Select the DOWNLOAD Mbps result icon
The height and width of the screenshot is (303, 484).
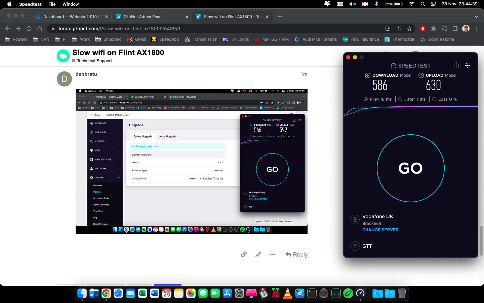[368, 75]
